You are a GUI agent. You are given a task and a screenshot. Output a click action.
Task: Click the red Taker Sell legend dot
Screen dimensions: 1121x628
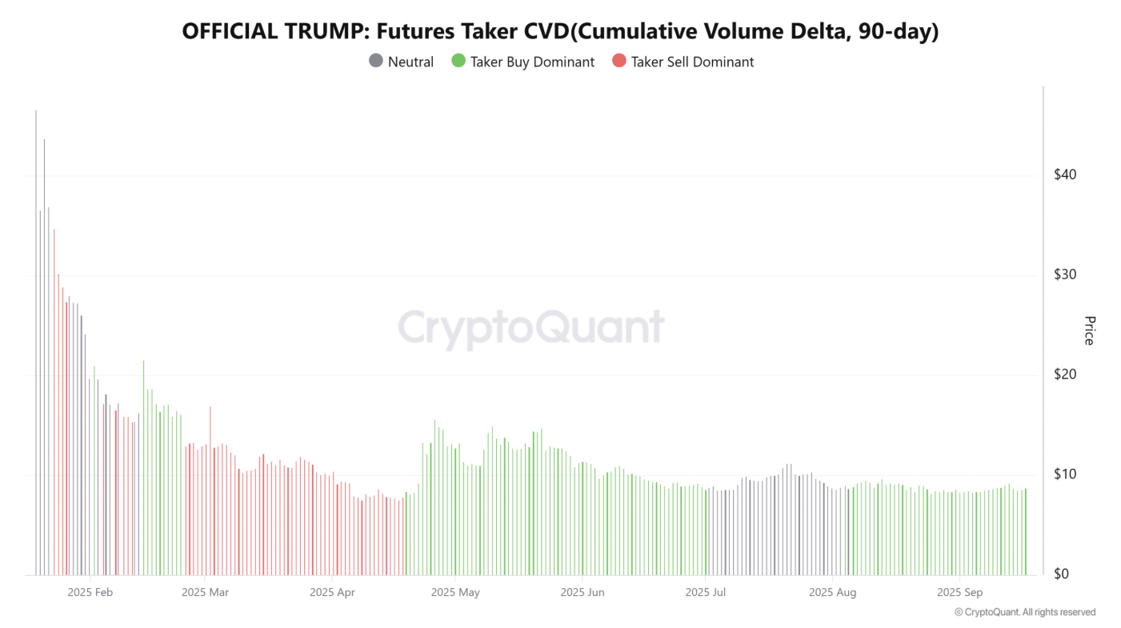619,62
